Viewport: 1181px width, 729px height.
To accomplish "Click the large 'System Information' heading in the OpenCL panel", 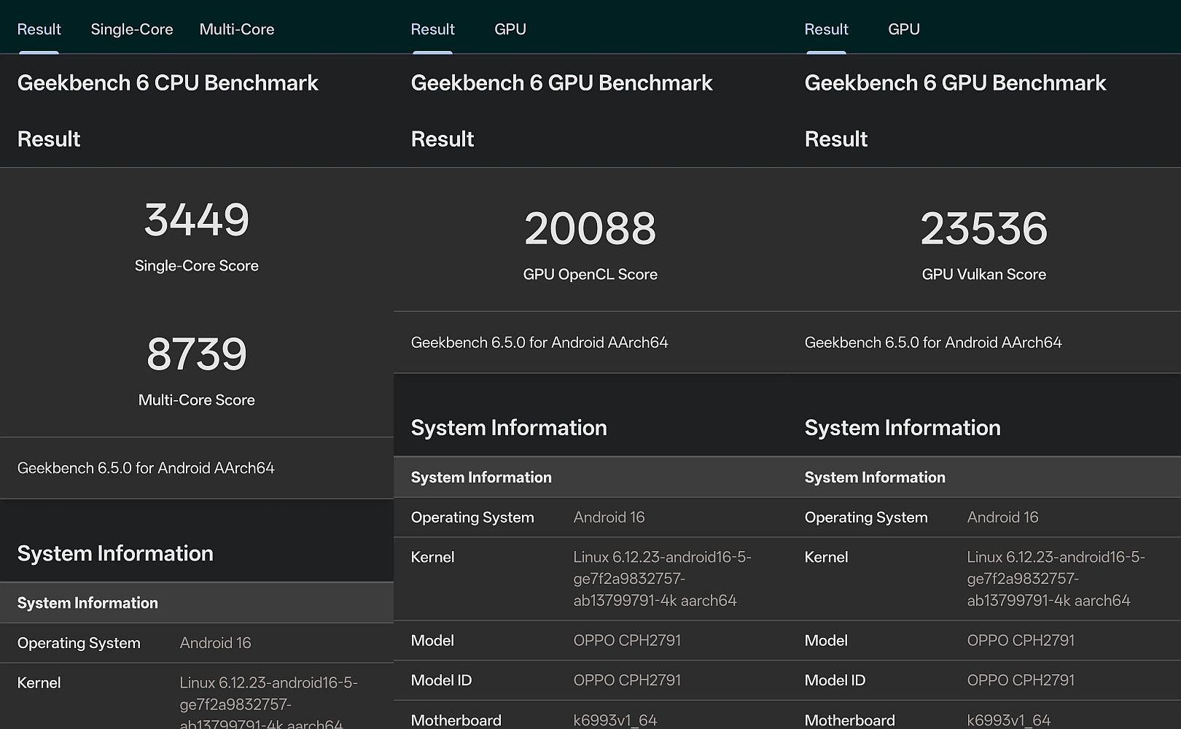I will [x=509, y=428].
